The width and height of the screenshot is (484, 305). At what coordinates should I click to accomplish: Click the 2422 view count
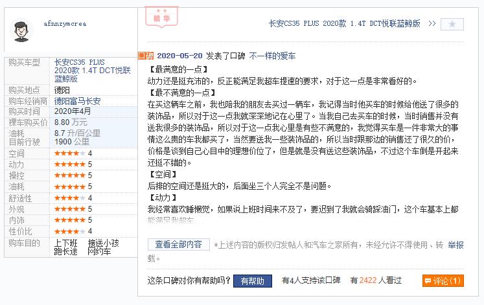[x=368, y=280]
